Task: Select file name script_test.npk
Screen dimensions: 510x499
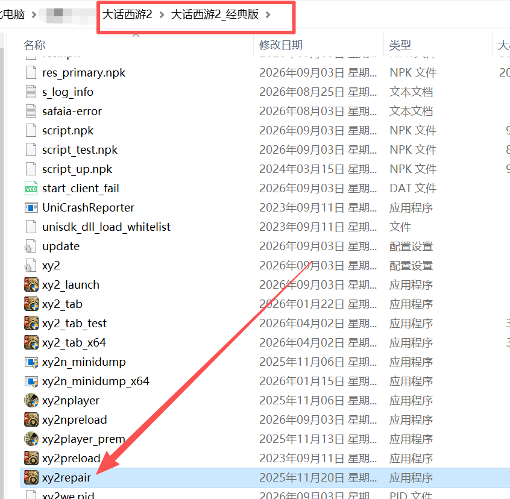Action: tap(80, 150)
